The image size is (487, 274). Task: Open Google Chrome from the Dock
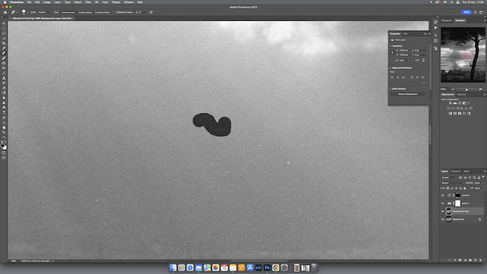(276, 268)
